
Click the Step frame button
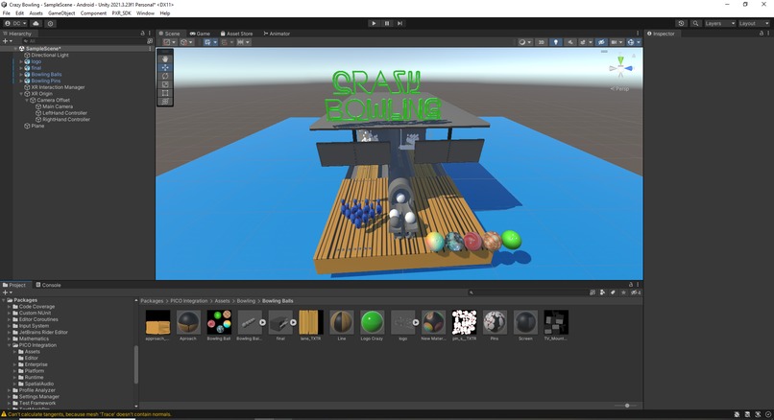click(x=399, y=23)
